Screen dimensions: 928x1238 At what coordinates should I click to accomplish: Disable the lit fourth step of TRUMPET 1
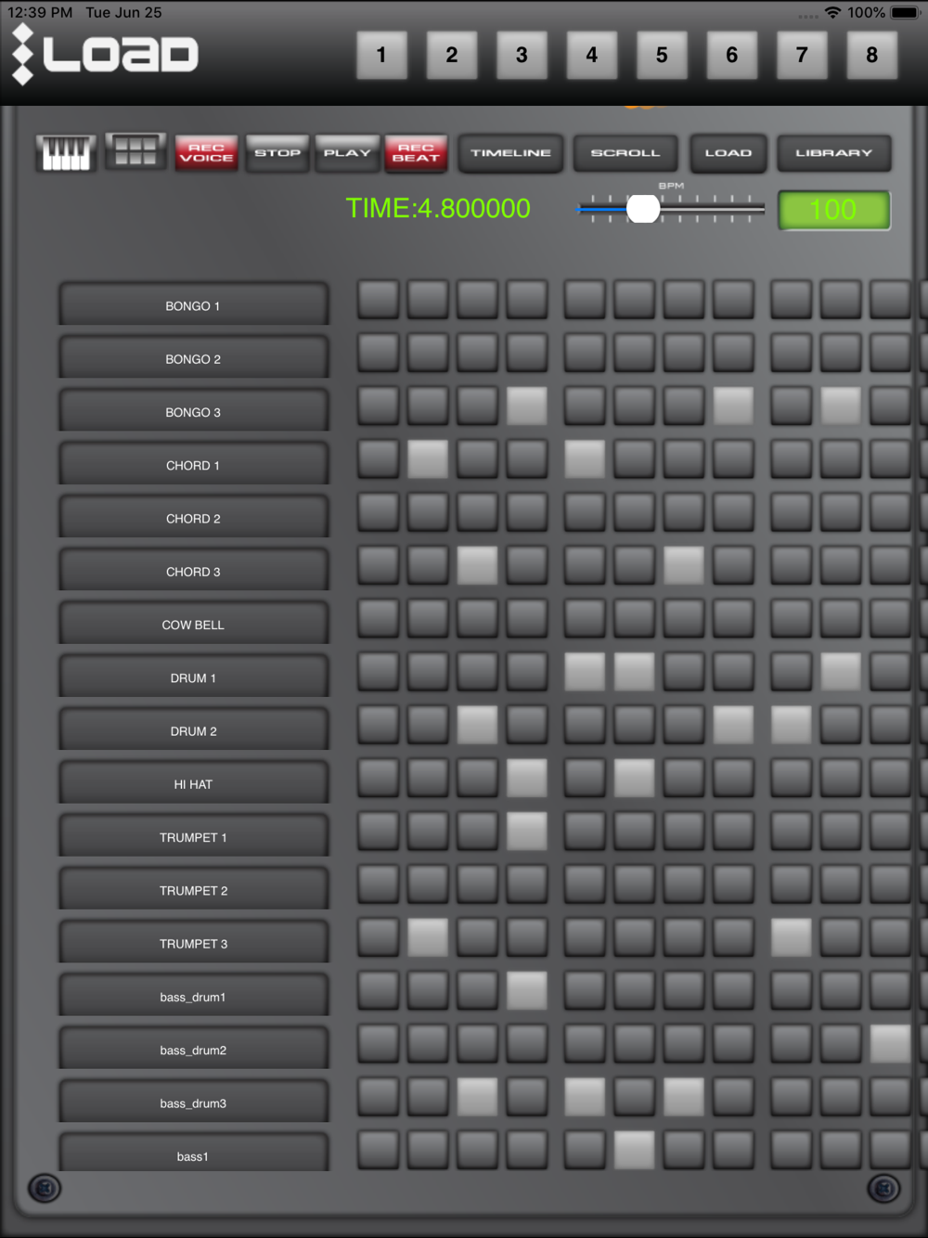coord(527,831)
